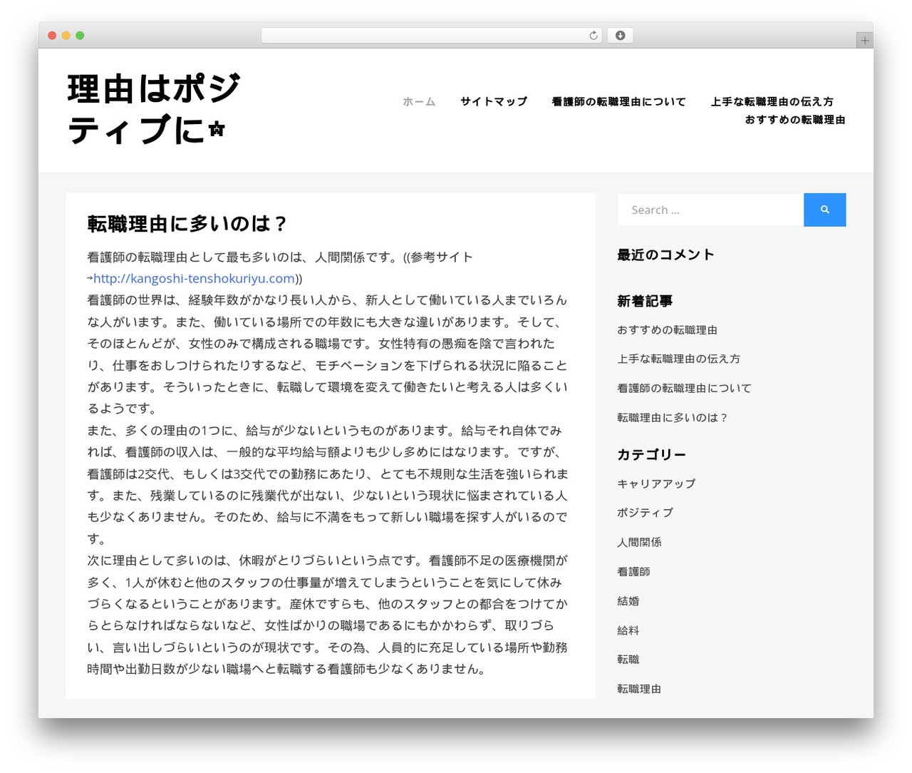Open recent post 看護師の転職理由について in sidebar
This screenshot has height=773, width=912.
[x=685, y=388]
